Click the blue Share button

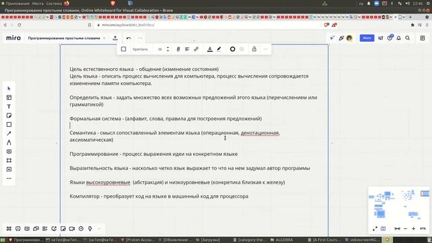click(367, 38)
